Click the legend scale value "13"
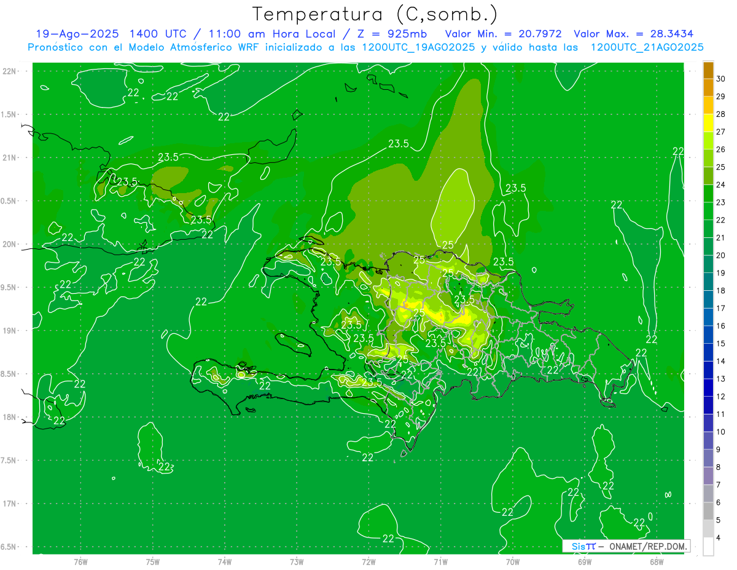The width and height of the screenshot is (737, 570). 721,379
